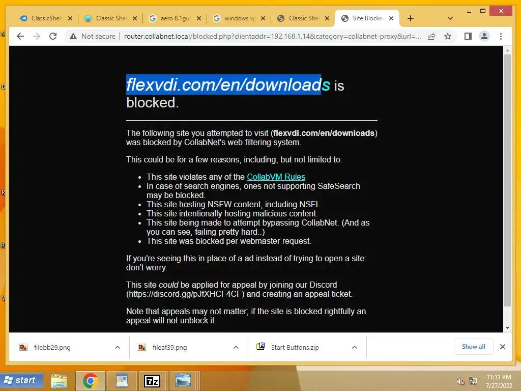Screen dimensions: 521x391
Task: Open the Windows start menu
Action: click(x=22, y=380)
